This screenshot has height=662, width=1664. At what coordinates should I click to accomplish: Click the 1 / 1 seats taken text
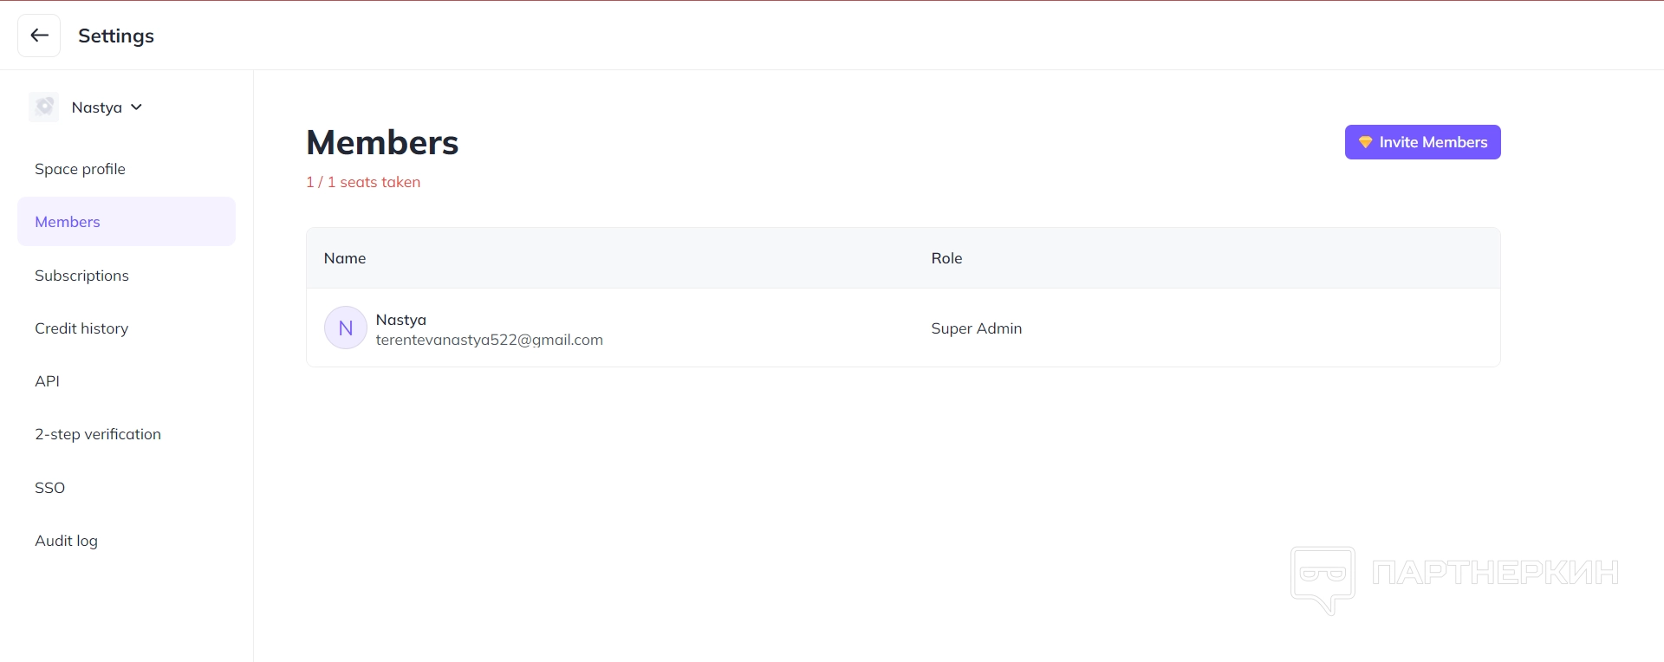point(363,182)
